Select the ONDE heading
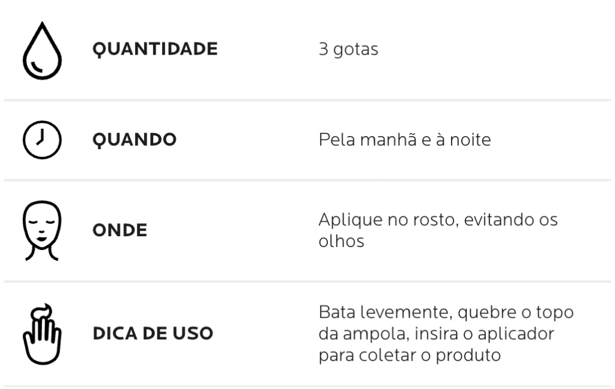The width and height of the screenshot is (615, 389). pyautogui.click(x=120, y=231)
